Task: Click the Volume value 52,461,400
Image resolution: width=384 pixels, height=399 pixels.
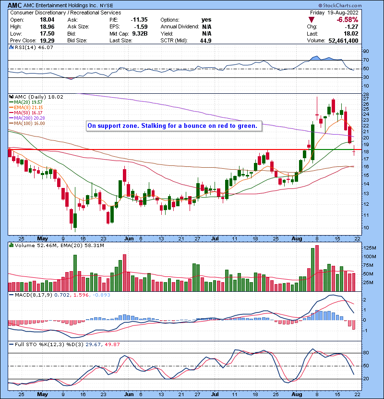Action: tap(343, 40)
